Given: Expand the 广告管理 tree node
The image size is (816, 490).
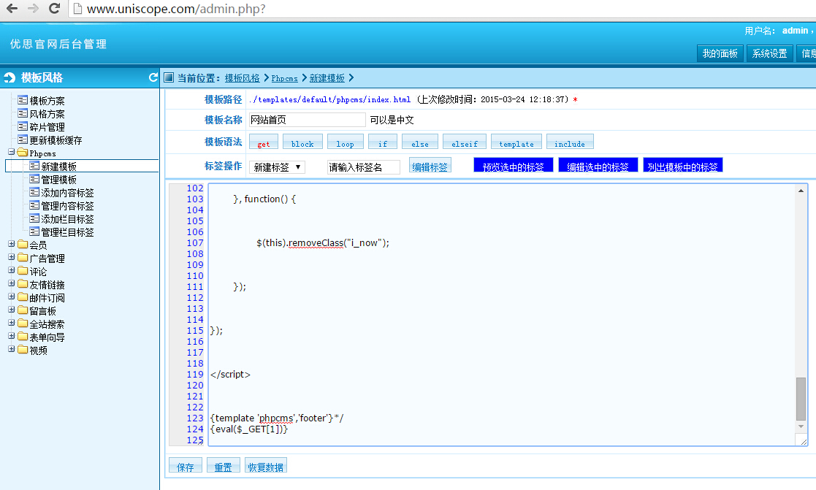Looking at the screenshot, I should 12,257.
